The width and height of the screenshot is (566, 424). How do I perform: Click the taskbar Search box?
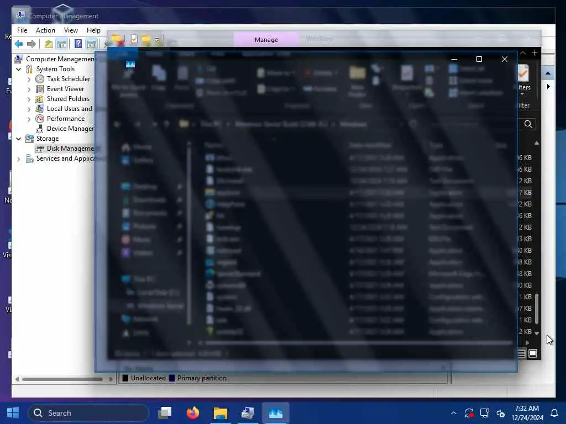click(88, 413)
